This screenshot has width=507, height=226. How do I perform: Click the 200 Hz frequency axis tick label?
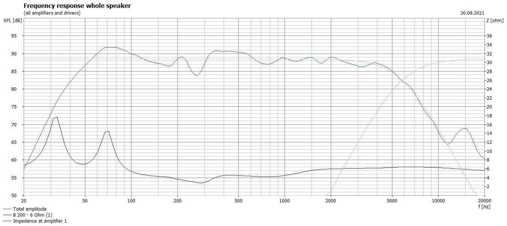pyautogui.click(x=177, y=201)
